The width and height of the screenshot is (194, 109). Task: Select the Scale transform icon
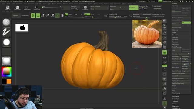[x=48, y=15]
